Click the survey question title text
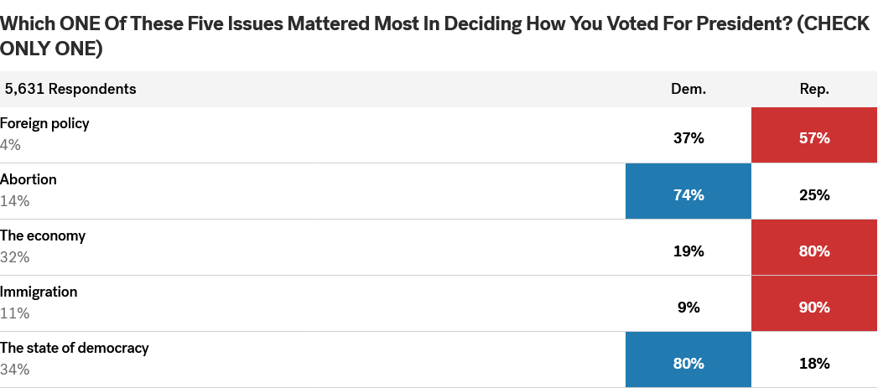 [x=434, y=36]
